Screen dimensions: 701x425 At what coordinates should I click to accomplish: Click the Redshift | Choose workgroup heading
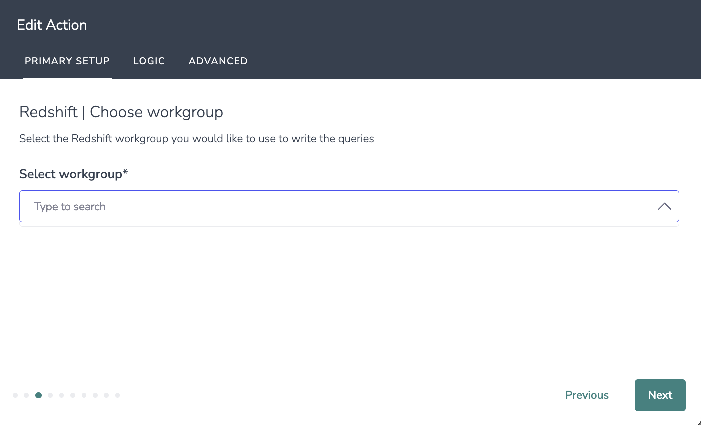pyautogui.click(x=121, y=112)
